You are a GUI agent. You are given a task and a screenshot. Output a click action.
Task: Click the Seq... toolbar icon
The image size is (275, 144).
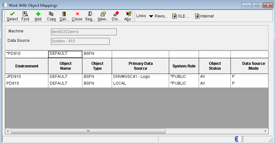click(90, 14)
